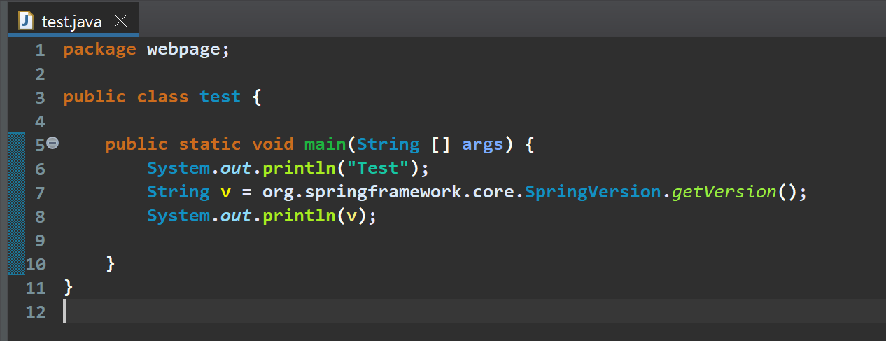Screen dimensions: 886x341
Task: Click the 'args' parameter on line 5
Action: click(x=482, y=144)
